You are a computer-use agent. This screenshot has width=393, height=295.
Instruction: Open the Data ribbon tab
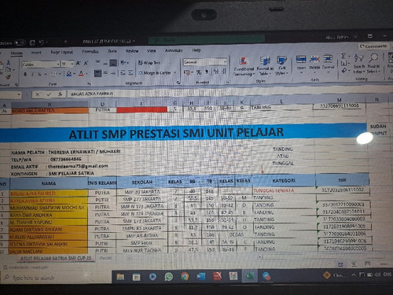[x=112, y=51]
